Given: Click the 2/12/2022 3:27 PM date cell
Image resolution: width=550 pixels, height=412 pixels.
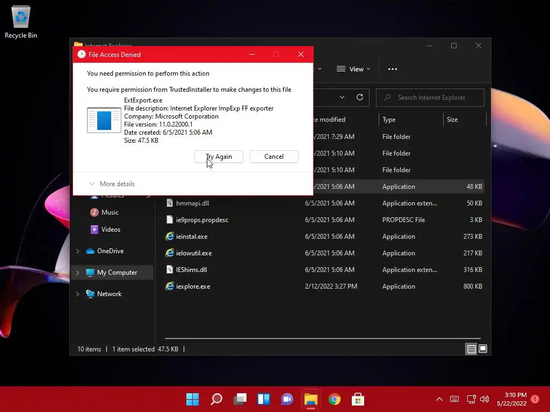Looking at the screenshot, I should [x=331, y=286].
